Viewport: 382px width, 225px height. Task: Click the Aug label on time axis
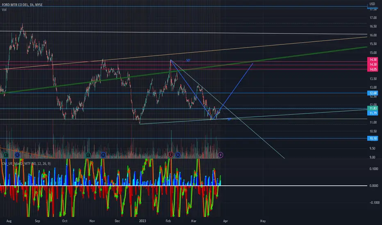pyautogui.click(x=9, y=221)
